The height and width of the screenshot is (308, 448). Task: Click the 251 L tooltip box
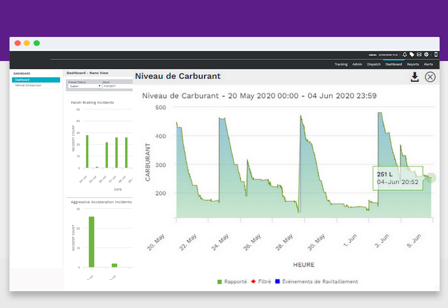coord(398,178)
